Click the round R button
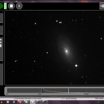This screenshot has height=104, width=104. tap(19, 6)
